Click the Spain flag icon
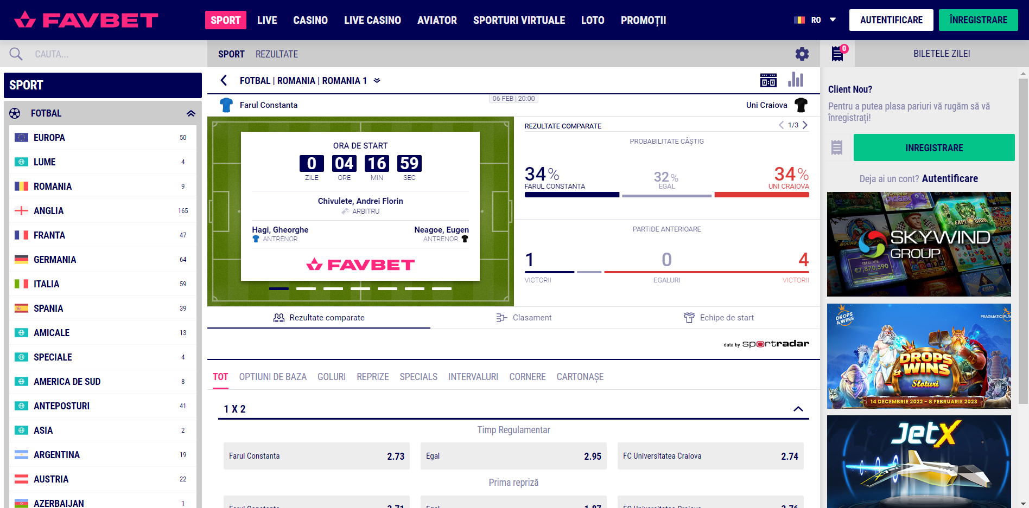This screenshot has width=1029, height=508. (x=21, y=308)
